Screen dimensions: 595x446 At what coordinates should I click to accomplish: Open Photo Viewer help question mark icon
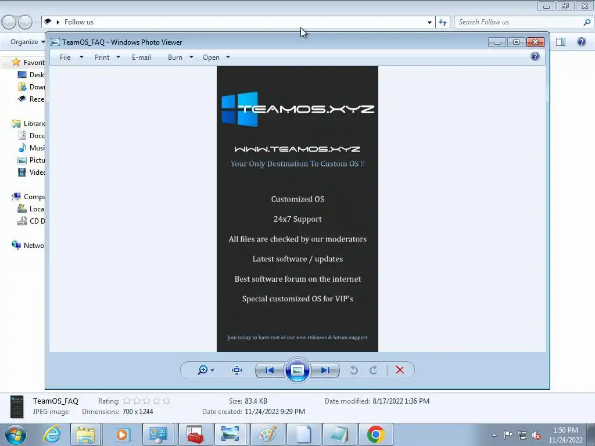pos(535,56)
